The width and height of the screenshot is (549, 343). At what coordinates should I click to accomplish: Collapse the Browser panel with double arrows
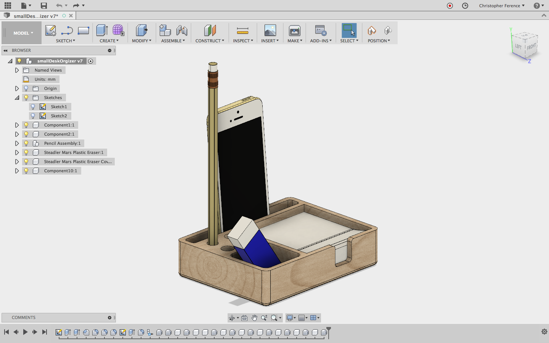[6, 50]
